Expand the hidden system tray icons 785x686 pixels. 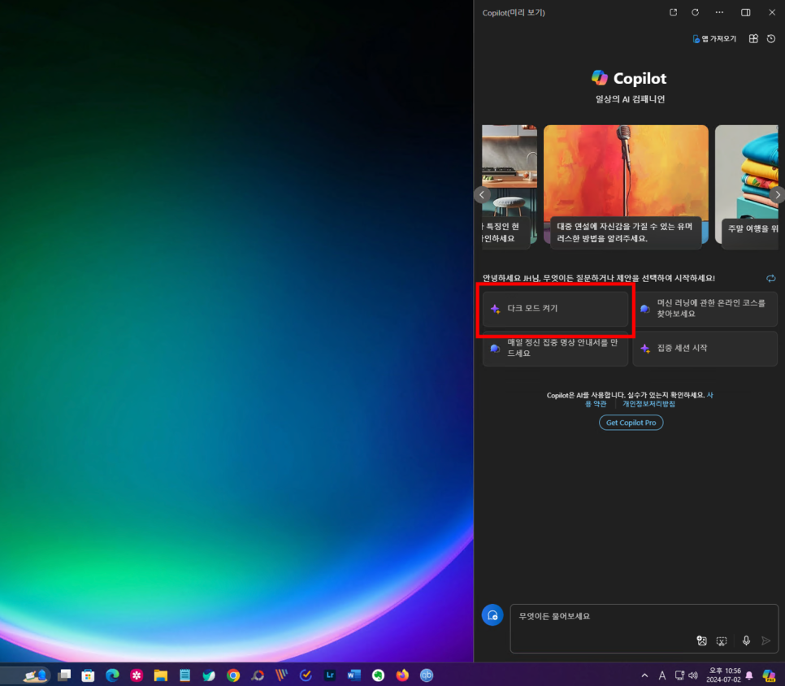point(644,676)
